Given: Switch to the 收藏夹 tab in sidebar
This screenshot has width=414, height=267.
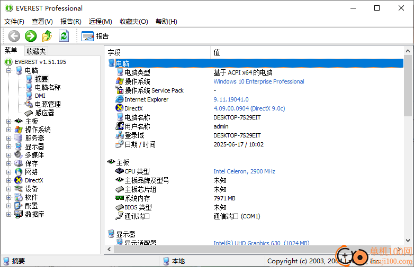Looking at the screenshot, I should pyautogui.click(x=36, y=51).
